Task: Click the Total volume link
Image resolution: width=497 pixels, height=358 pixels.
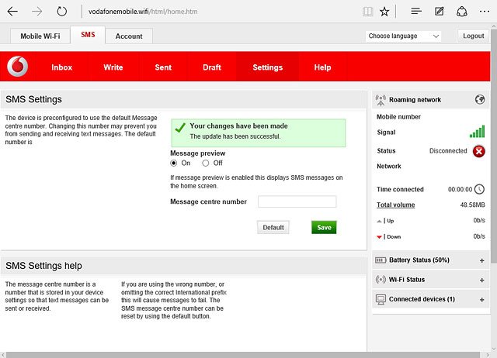Action: (395, 205)
